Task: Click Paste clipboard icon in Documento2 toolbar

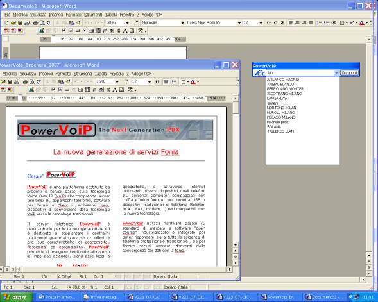Action: tap(71, 22)
